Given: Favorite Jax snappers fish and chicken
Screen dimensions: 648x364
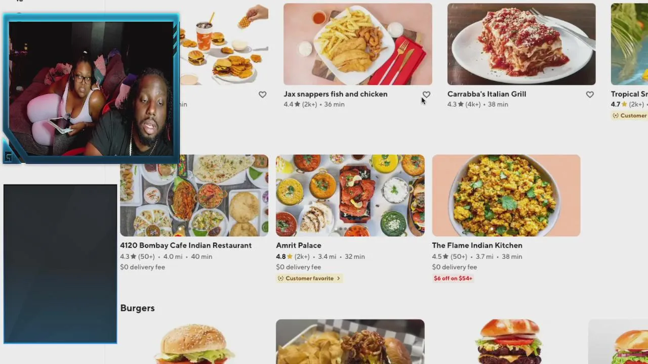Looking at the screenshot, I should 426,95.
